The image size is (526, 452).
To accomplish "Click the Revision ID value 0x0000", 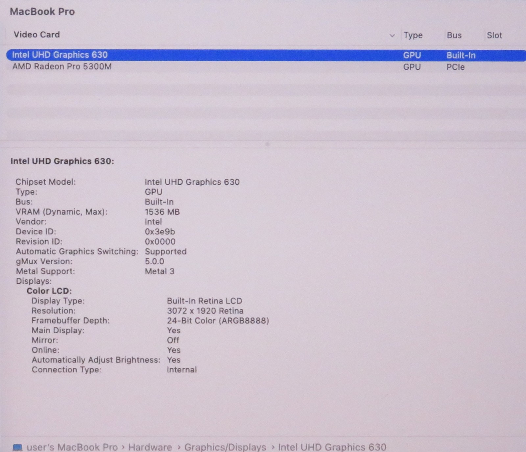I will tap(160, 241).
